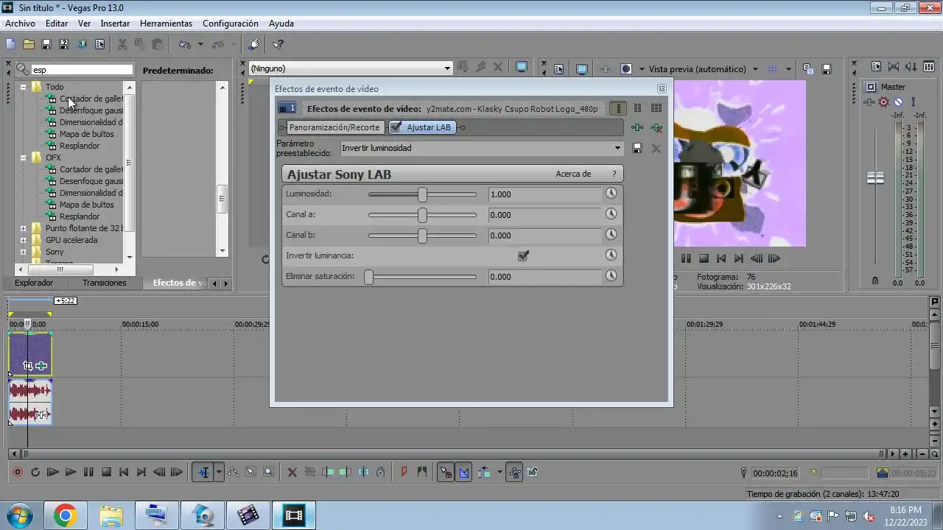Click the Acerca de button

(573, 174)
